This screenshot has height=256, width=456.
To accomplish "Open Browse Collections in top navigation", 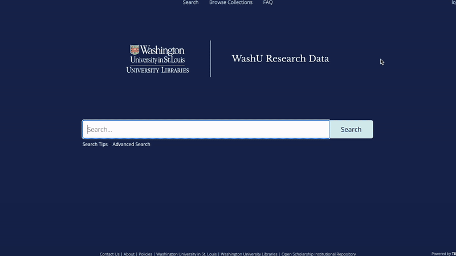I will coord(231,3).
